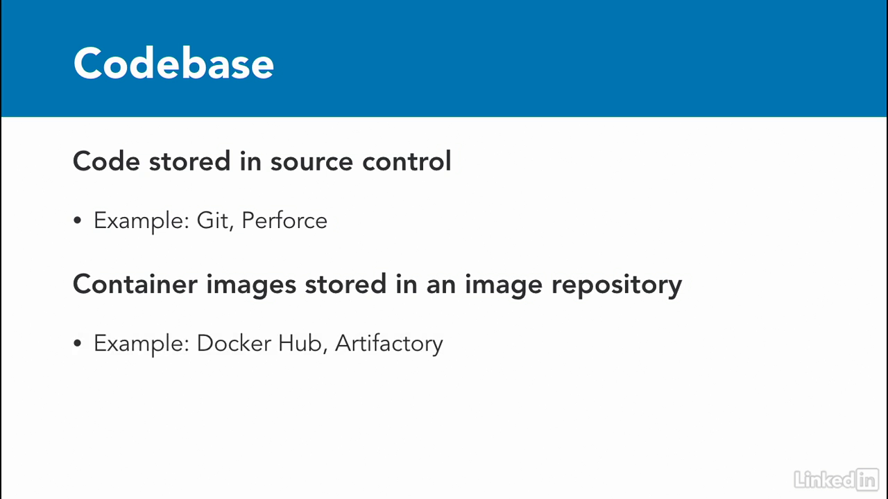Click the word 'source' in first heading
The height and width of the screenshot is (499, 888).
pos(312,162)
